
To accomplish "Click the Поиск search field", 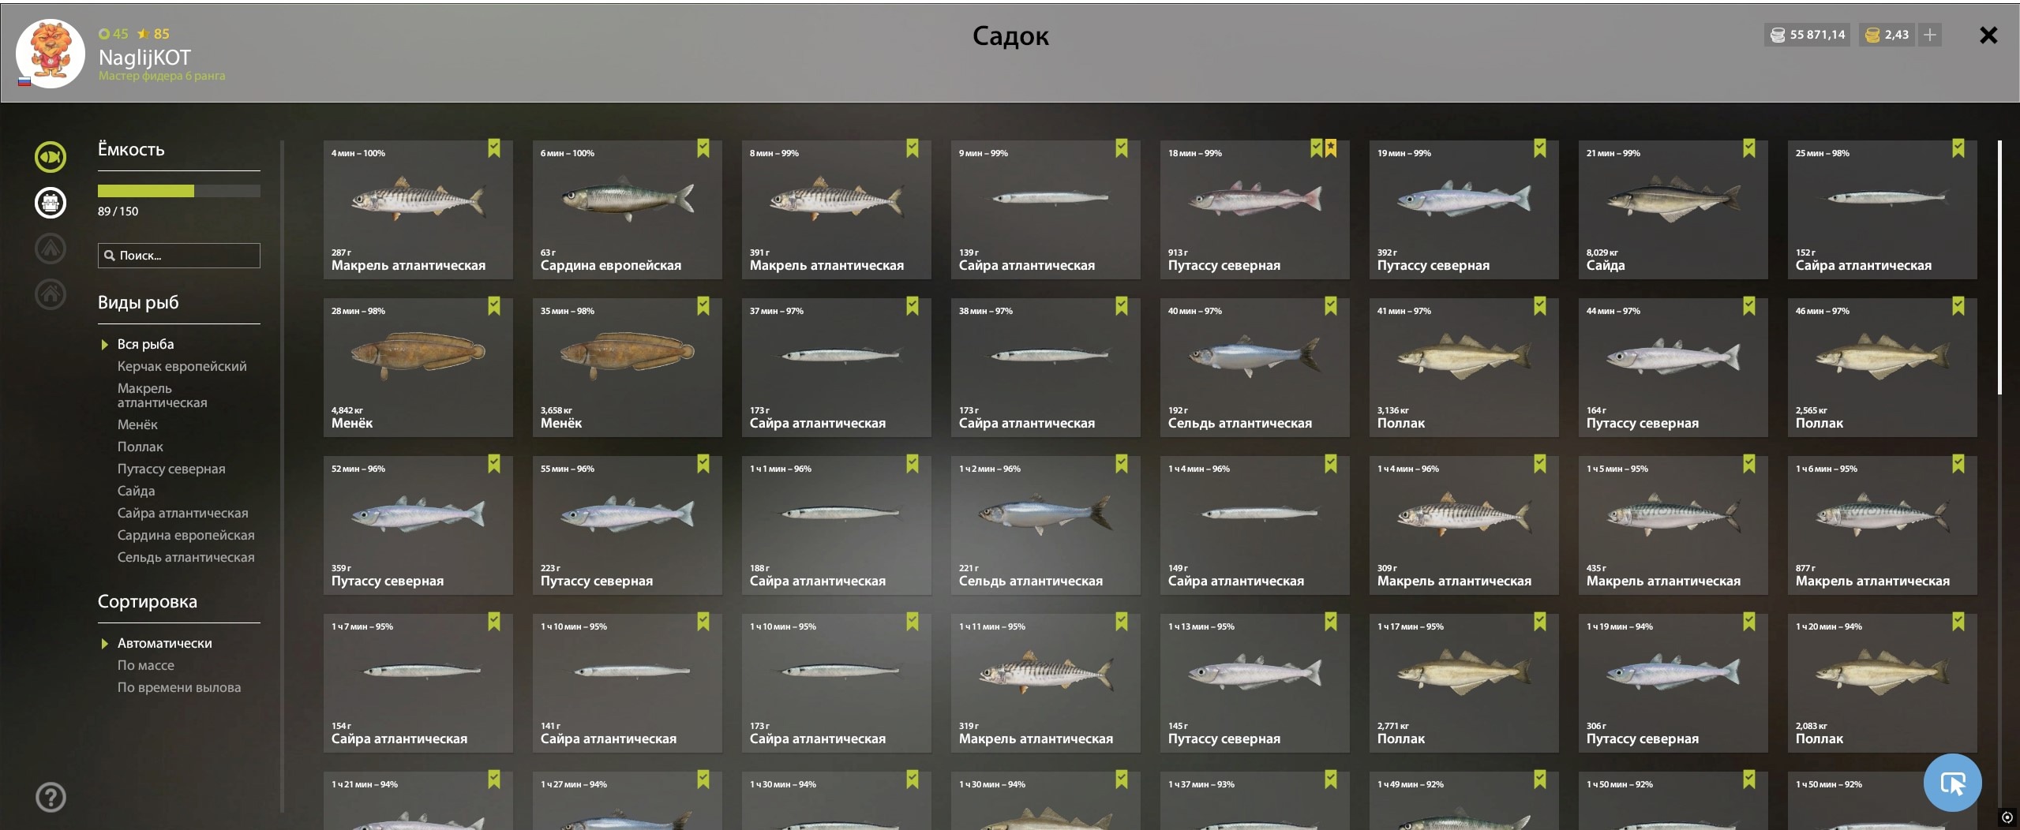I will point(178,256).
